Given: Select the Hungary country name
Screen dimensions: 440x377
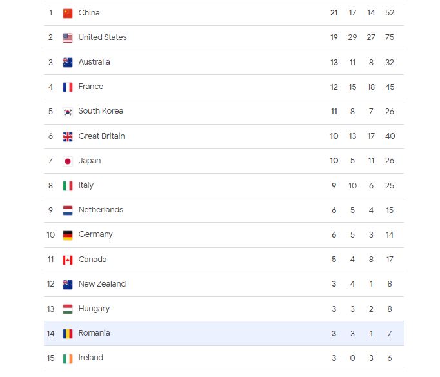Looking at the screenshot, I should pyautogui.click(x=94, y=309).
